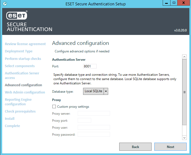Select the Local SQLite combo box
Image resolution: width=191 pixels, height=155 pixels.
93,91
